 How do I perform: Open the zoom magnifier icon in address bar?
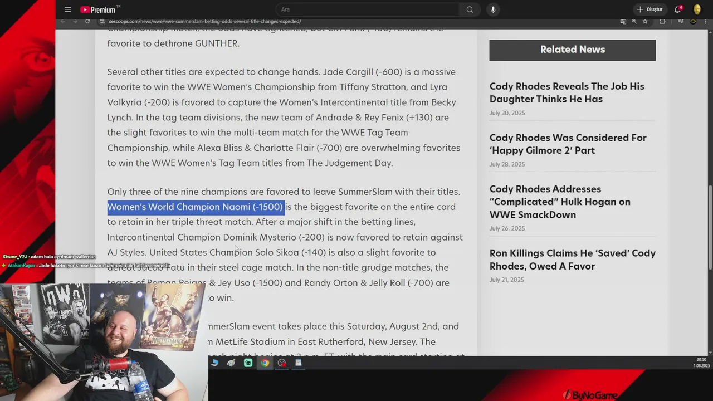click(x=634, y=21)
